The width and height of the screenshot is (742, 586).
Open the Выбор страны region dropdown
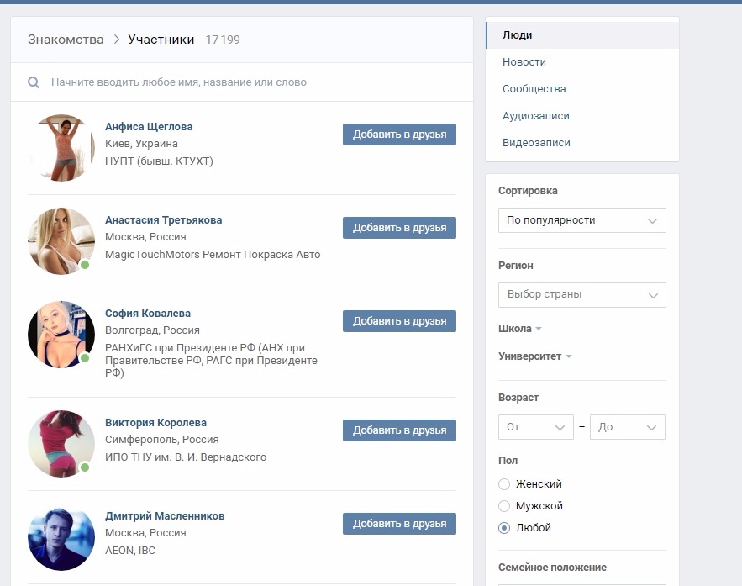point(581,295)
